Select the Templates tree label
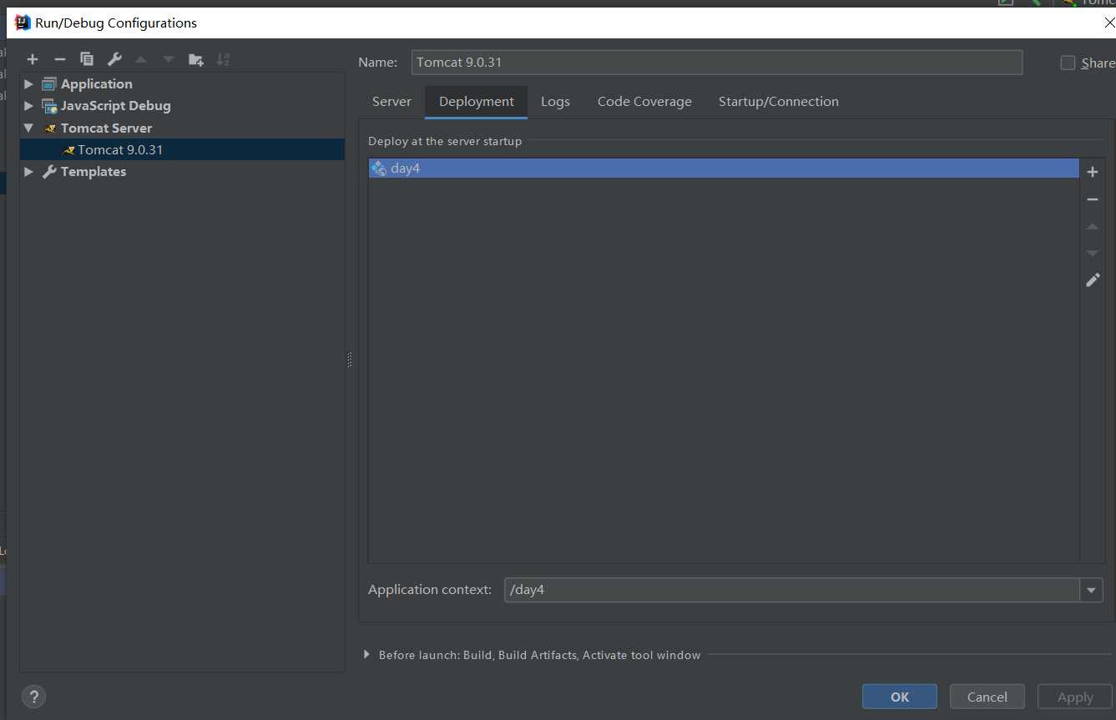 click(93, 172)
